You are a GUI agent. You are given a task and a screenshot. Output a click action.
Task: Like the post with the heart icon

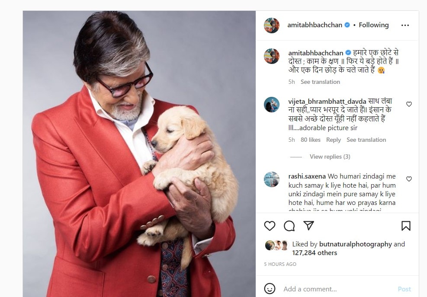coord(270,226)
